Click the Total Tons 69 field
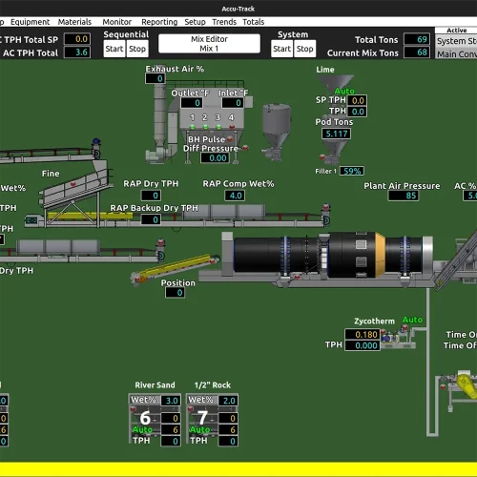This screenshot has width=477, height=477. point(417,39)
